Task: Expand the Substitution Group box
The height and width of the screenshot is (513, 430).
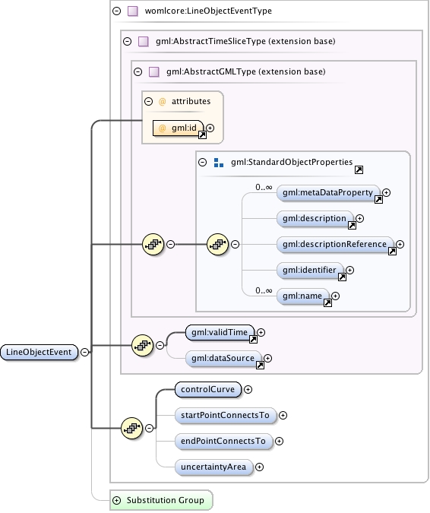Action: (116, 500)
